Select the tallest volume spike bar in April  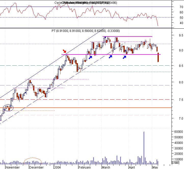[144, 148]
